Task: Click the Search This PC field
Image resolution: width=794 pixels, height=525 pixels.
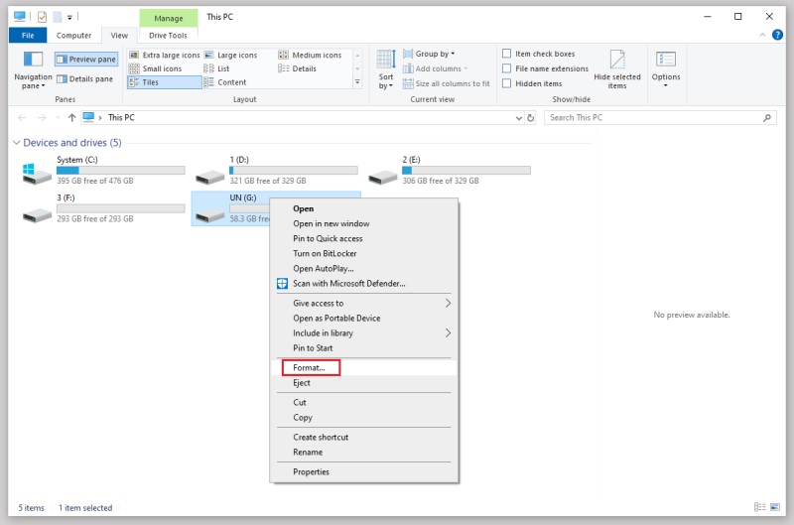Action: 653,117
